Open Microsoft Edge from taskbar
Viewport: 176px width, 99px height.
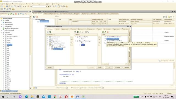click(x=27, y=97)
